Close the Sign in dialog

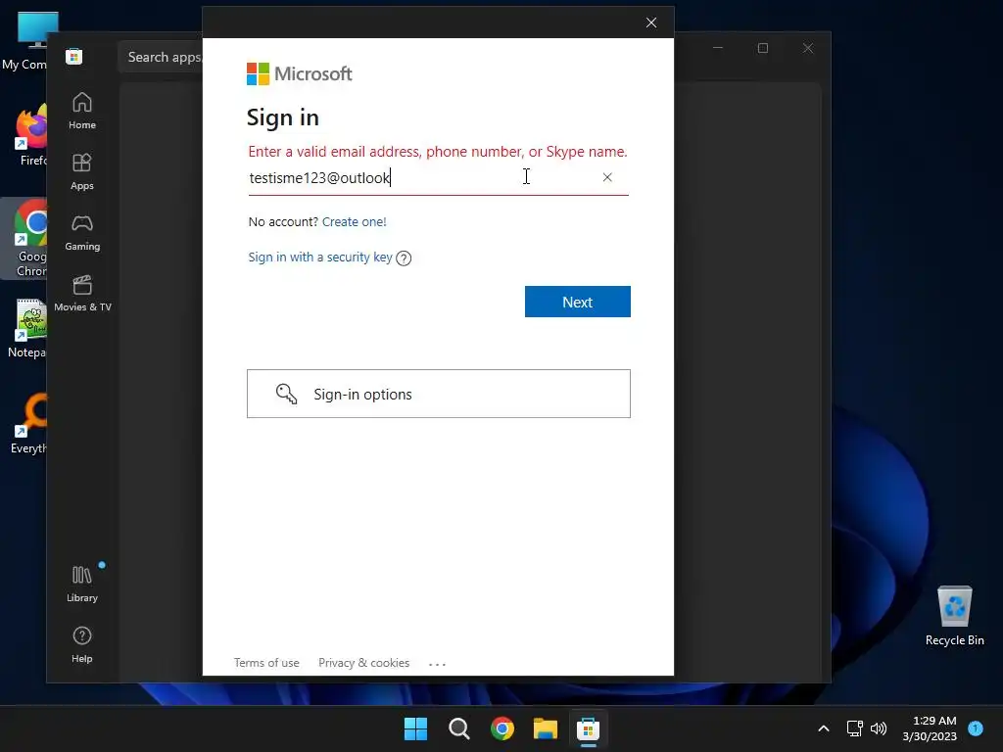(x=651, y=23)
